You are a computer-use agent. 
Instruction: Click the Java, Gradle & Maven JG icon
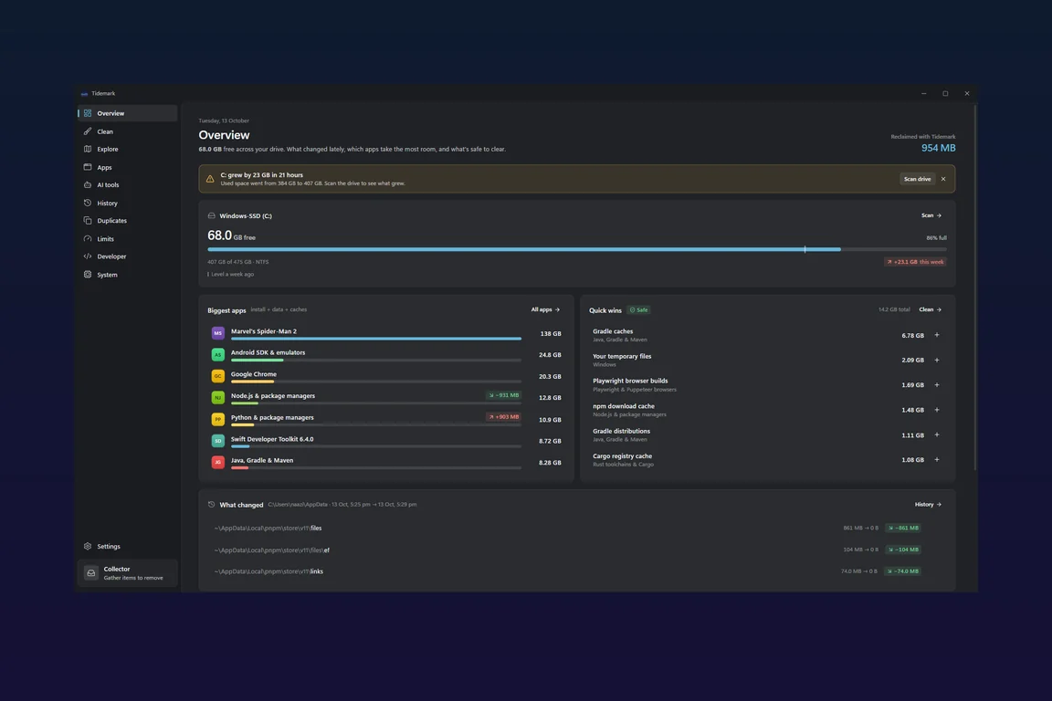[218, 462]
